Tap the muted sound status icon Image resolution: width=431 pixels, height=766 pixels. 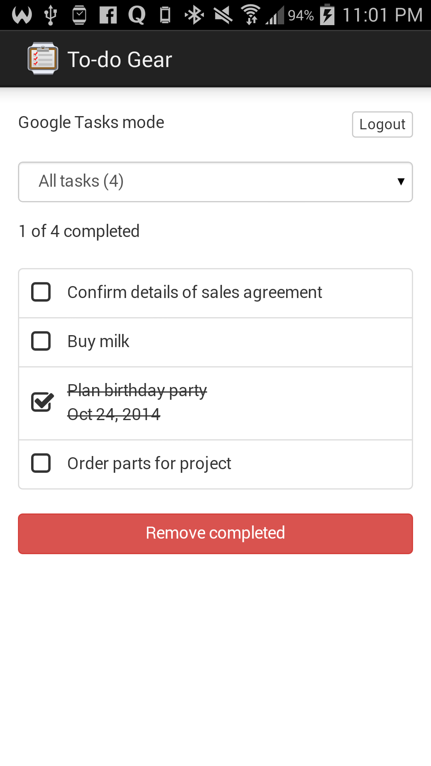(x=223, y=16)
